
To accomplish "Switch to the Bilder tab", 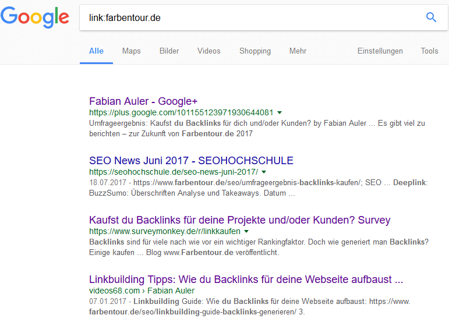I will coord(169,51).
